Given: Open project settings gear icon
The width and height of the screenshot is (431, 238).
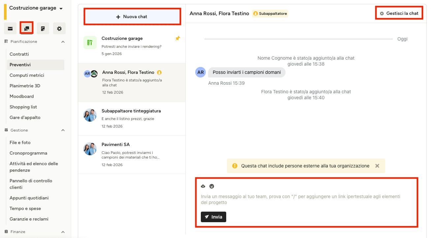Looking at the screenshot, I should (59, 29).
